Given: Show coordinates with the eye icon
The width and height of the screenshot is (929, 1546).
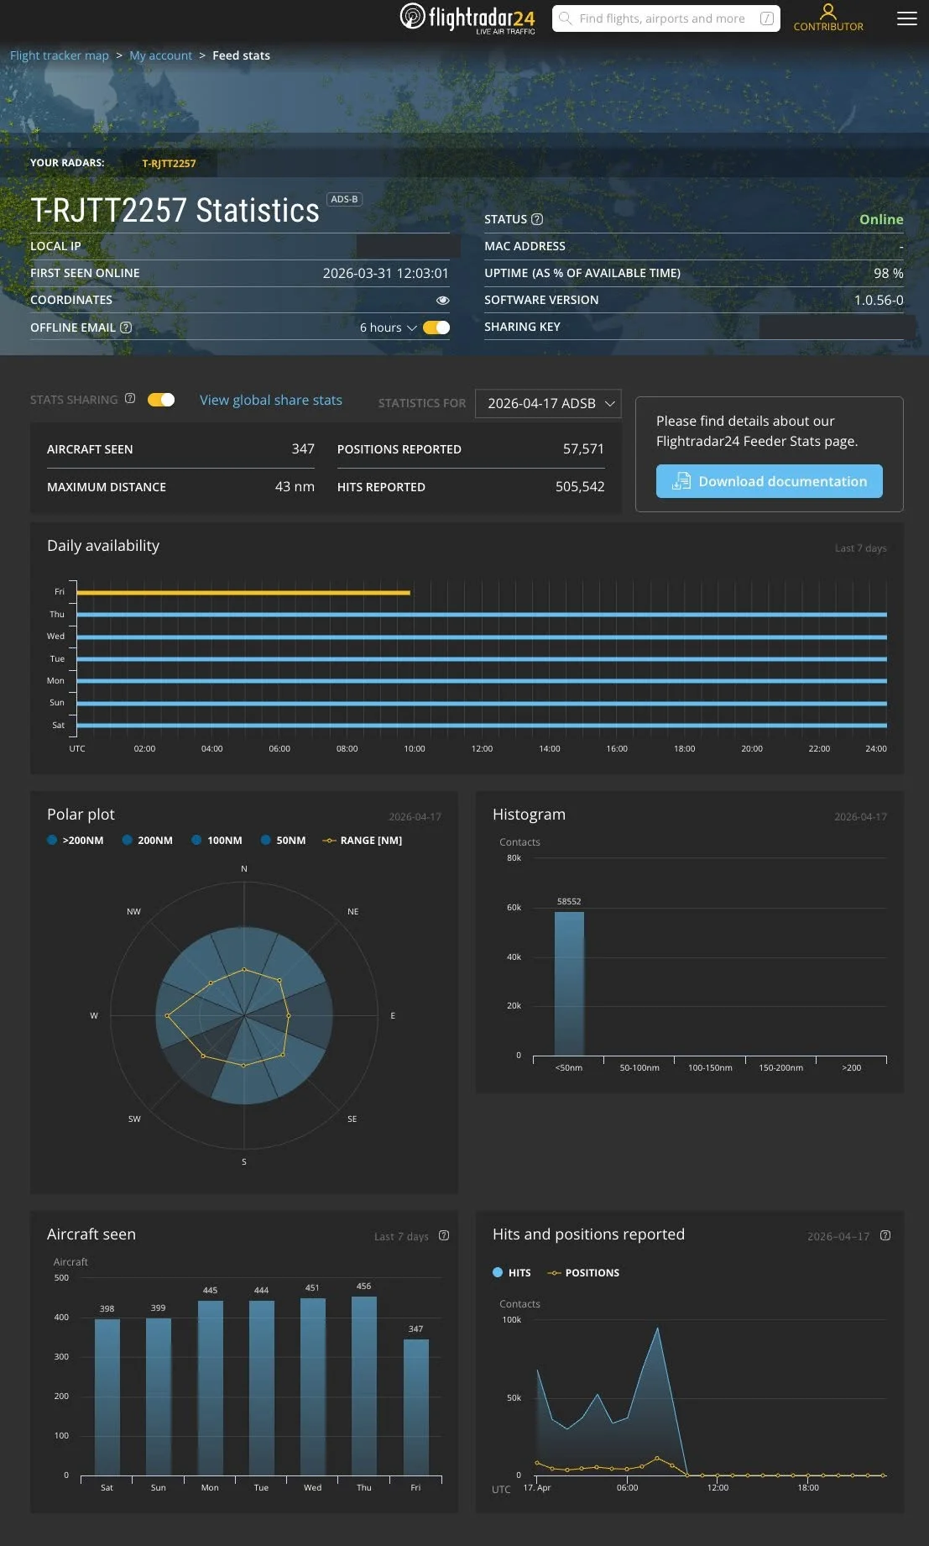Looking at the screenshot, I should click(443, 300).
